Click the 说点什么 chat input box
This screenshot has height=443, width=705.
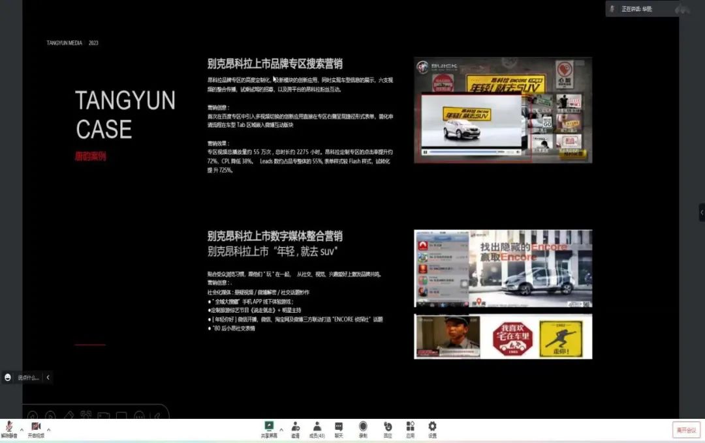pos(28,377)
